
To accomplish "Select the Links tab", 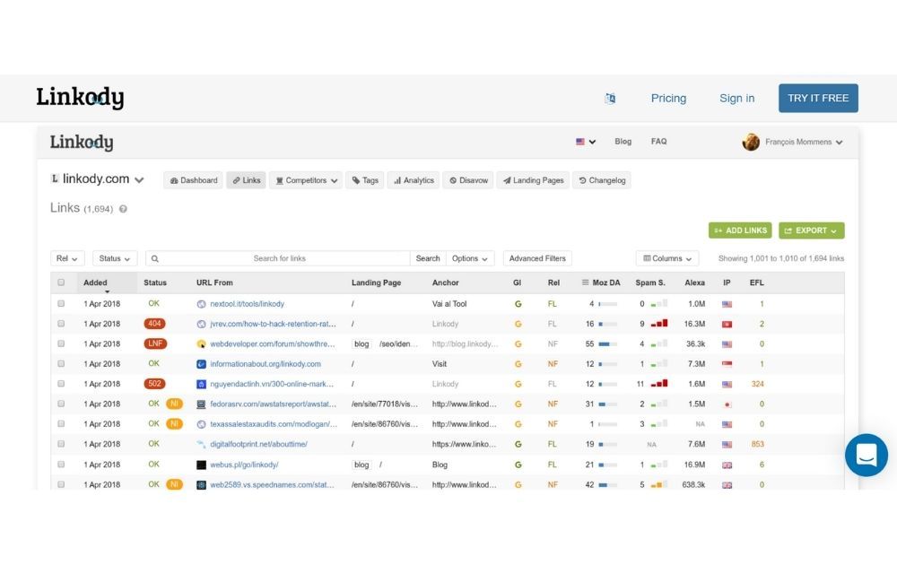I will (246, 180).
